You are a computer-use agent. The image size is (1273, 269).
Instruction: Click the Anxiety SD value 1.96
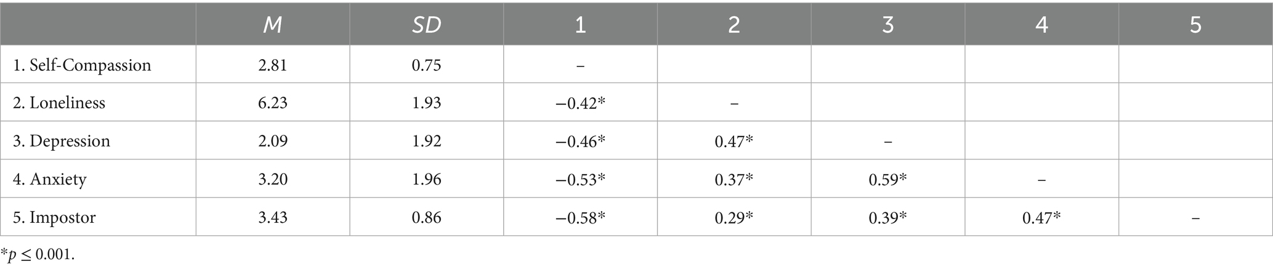point(426,179)
